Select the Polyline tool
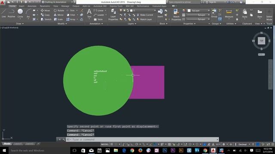Image resolution: width=275 pixels, height=154 pixels. click(11, 13)
